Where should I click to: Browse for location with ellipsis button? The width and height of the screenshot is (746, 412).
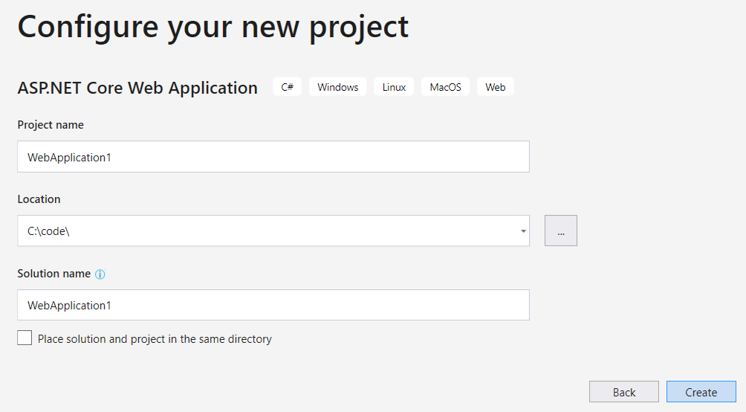coord(561,231)
